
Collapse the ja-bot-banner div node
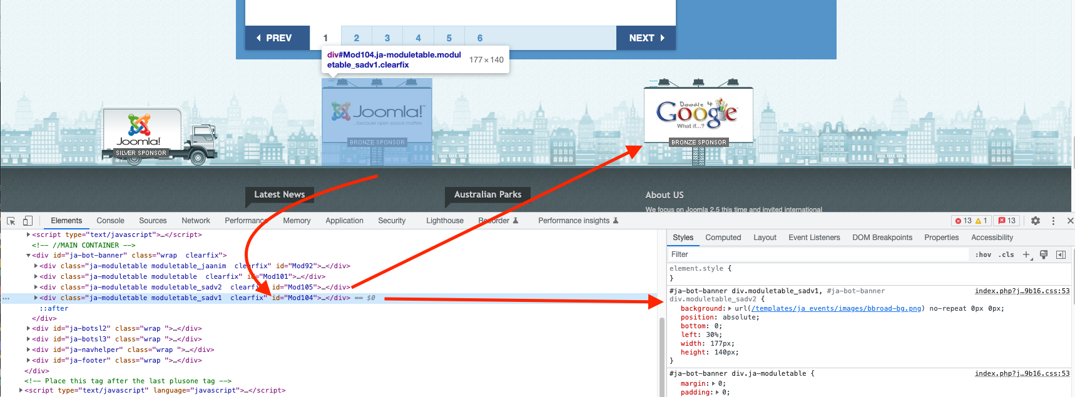(x=28, y=256)
